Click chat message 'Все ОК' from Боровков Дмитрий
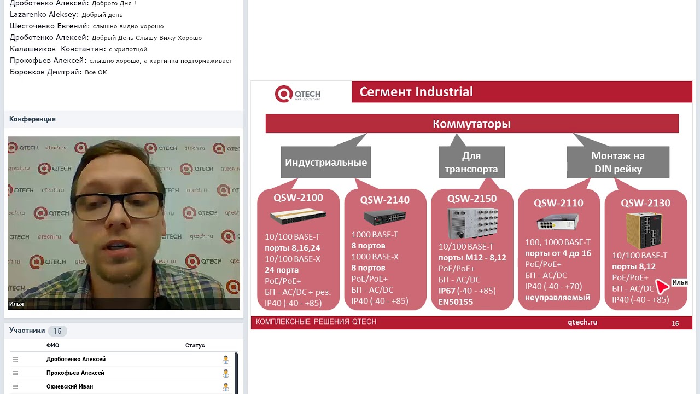Image resolution: width=700 pixels, height=394 pixels. tap(58, 72)
